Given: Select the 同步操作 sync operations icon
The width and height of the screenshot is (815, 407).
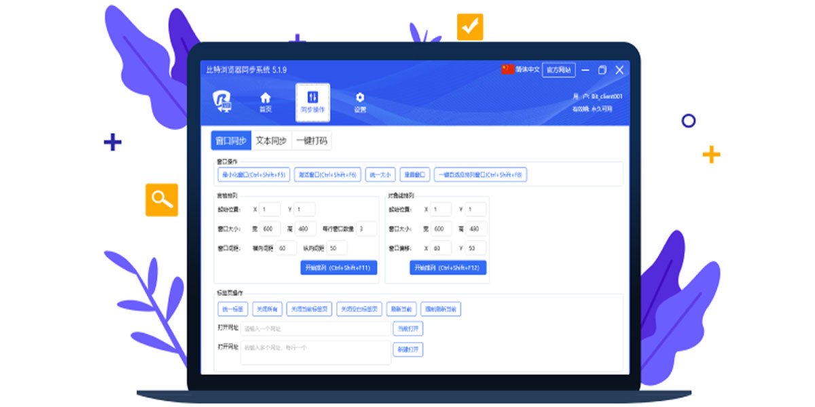Looking at the screenshot, I should click(312, 100).
